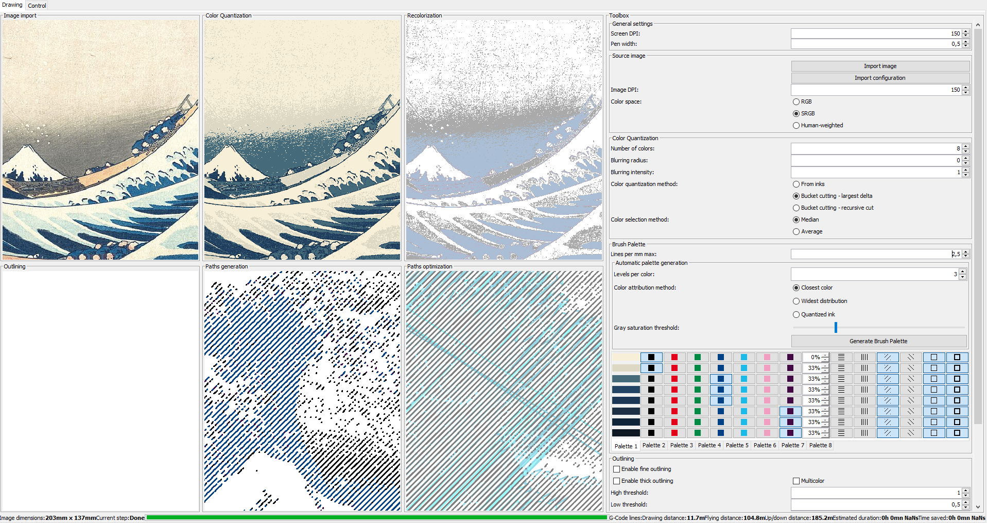Select RGB as the color space

click(x=796, y=102)
